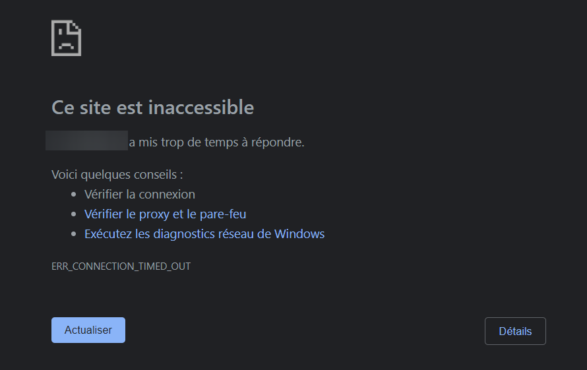Click the "Ce site est inaccessible" heading
The image size is (587, 370).
152,108
